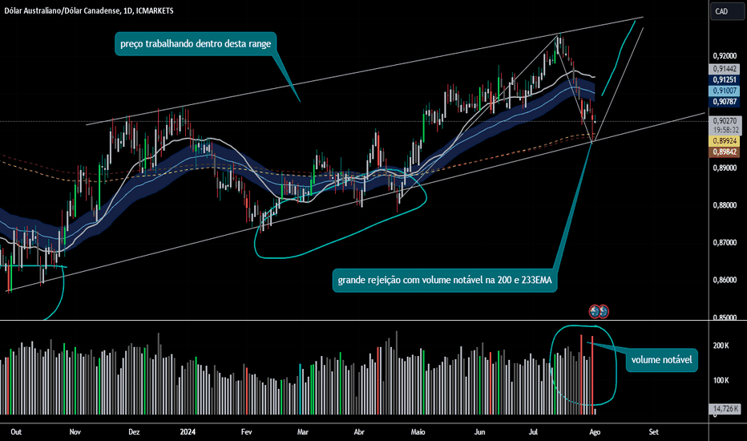Click the 0,88000 price axis label

pos(725,205)
